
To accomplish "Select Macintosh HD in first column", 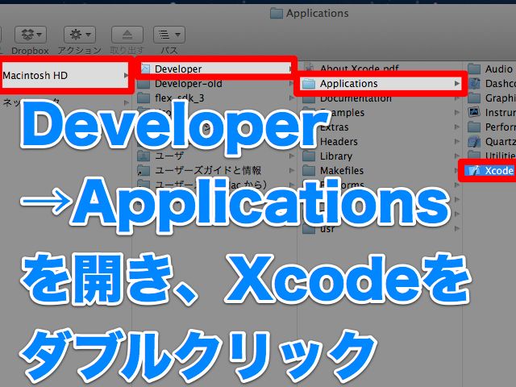I will click(x=64, y=75).
